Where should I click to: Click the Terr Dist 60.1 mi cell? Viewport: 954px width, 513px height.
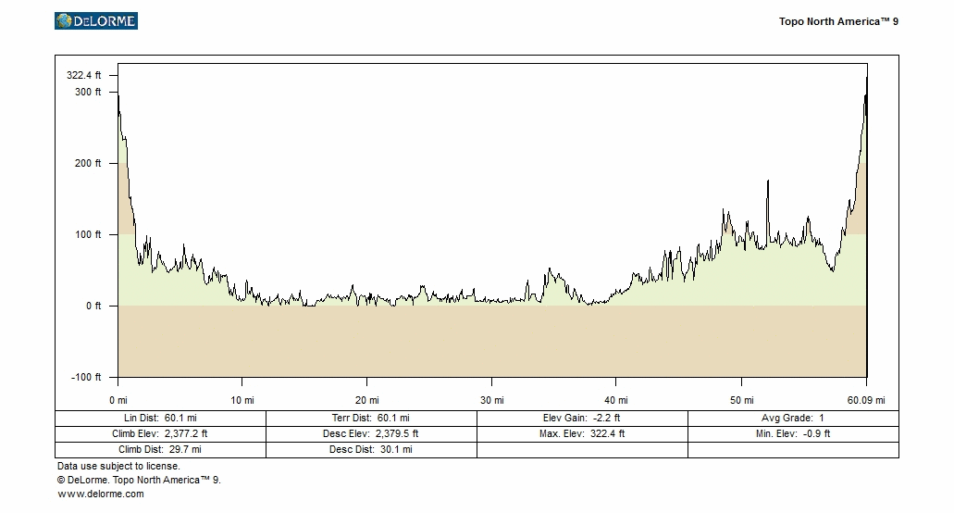(371, 419)
